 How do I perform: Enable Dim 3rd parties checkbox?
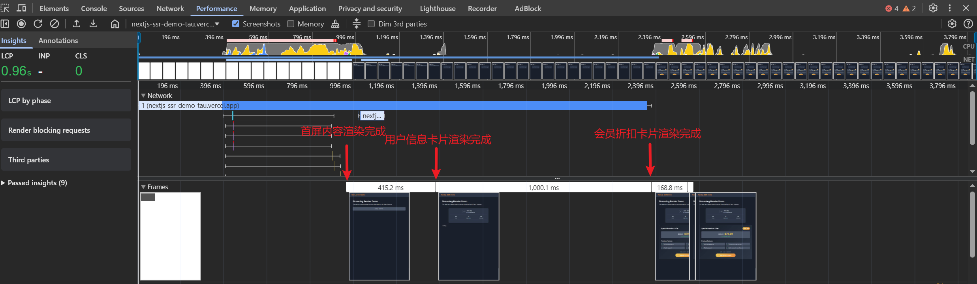click(x=371, y=24)
